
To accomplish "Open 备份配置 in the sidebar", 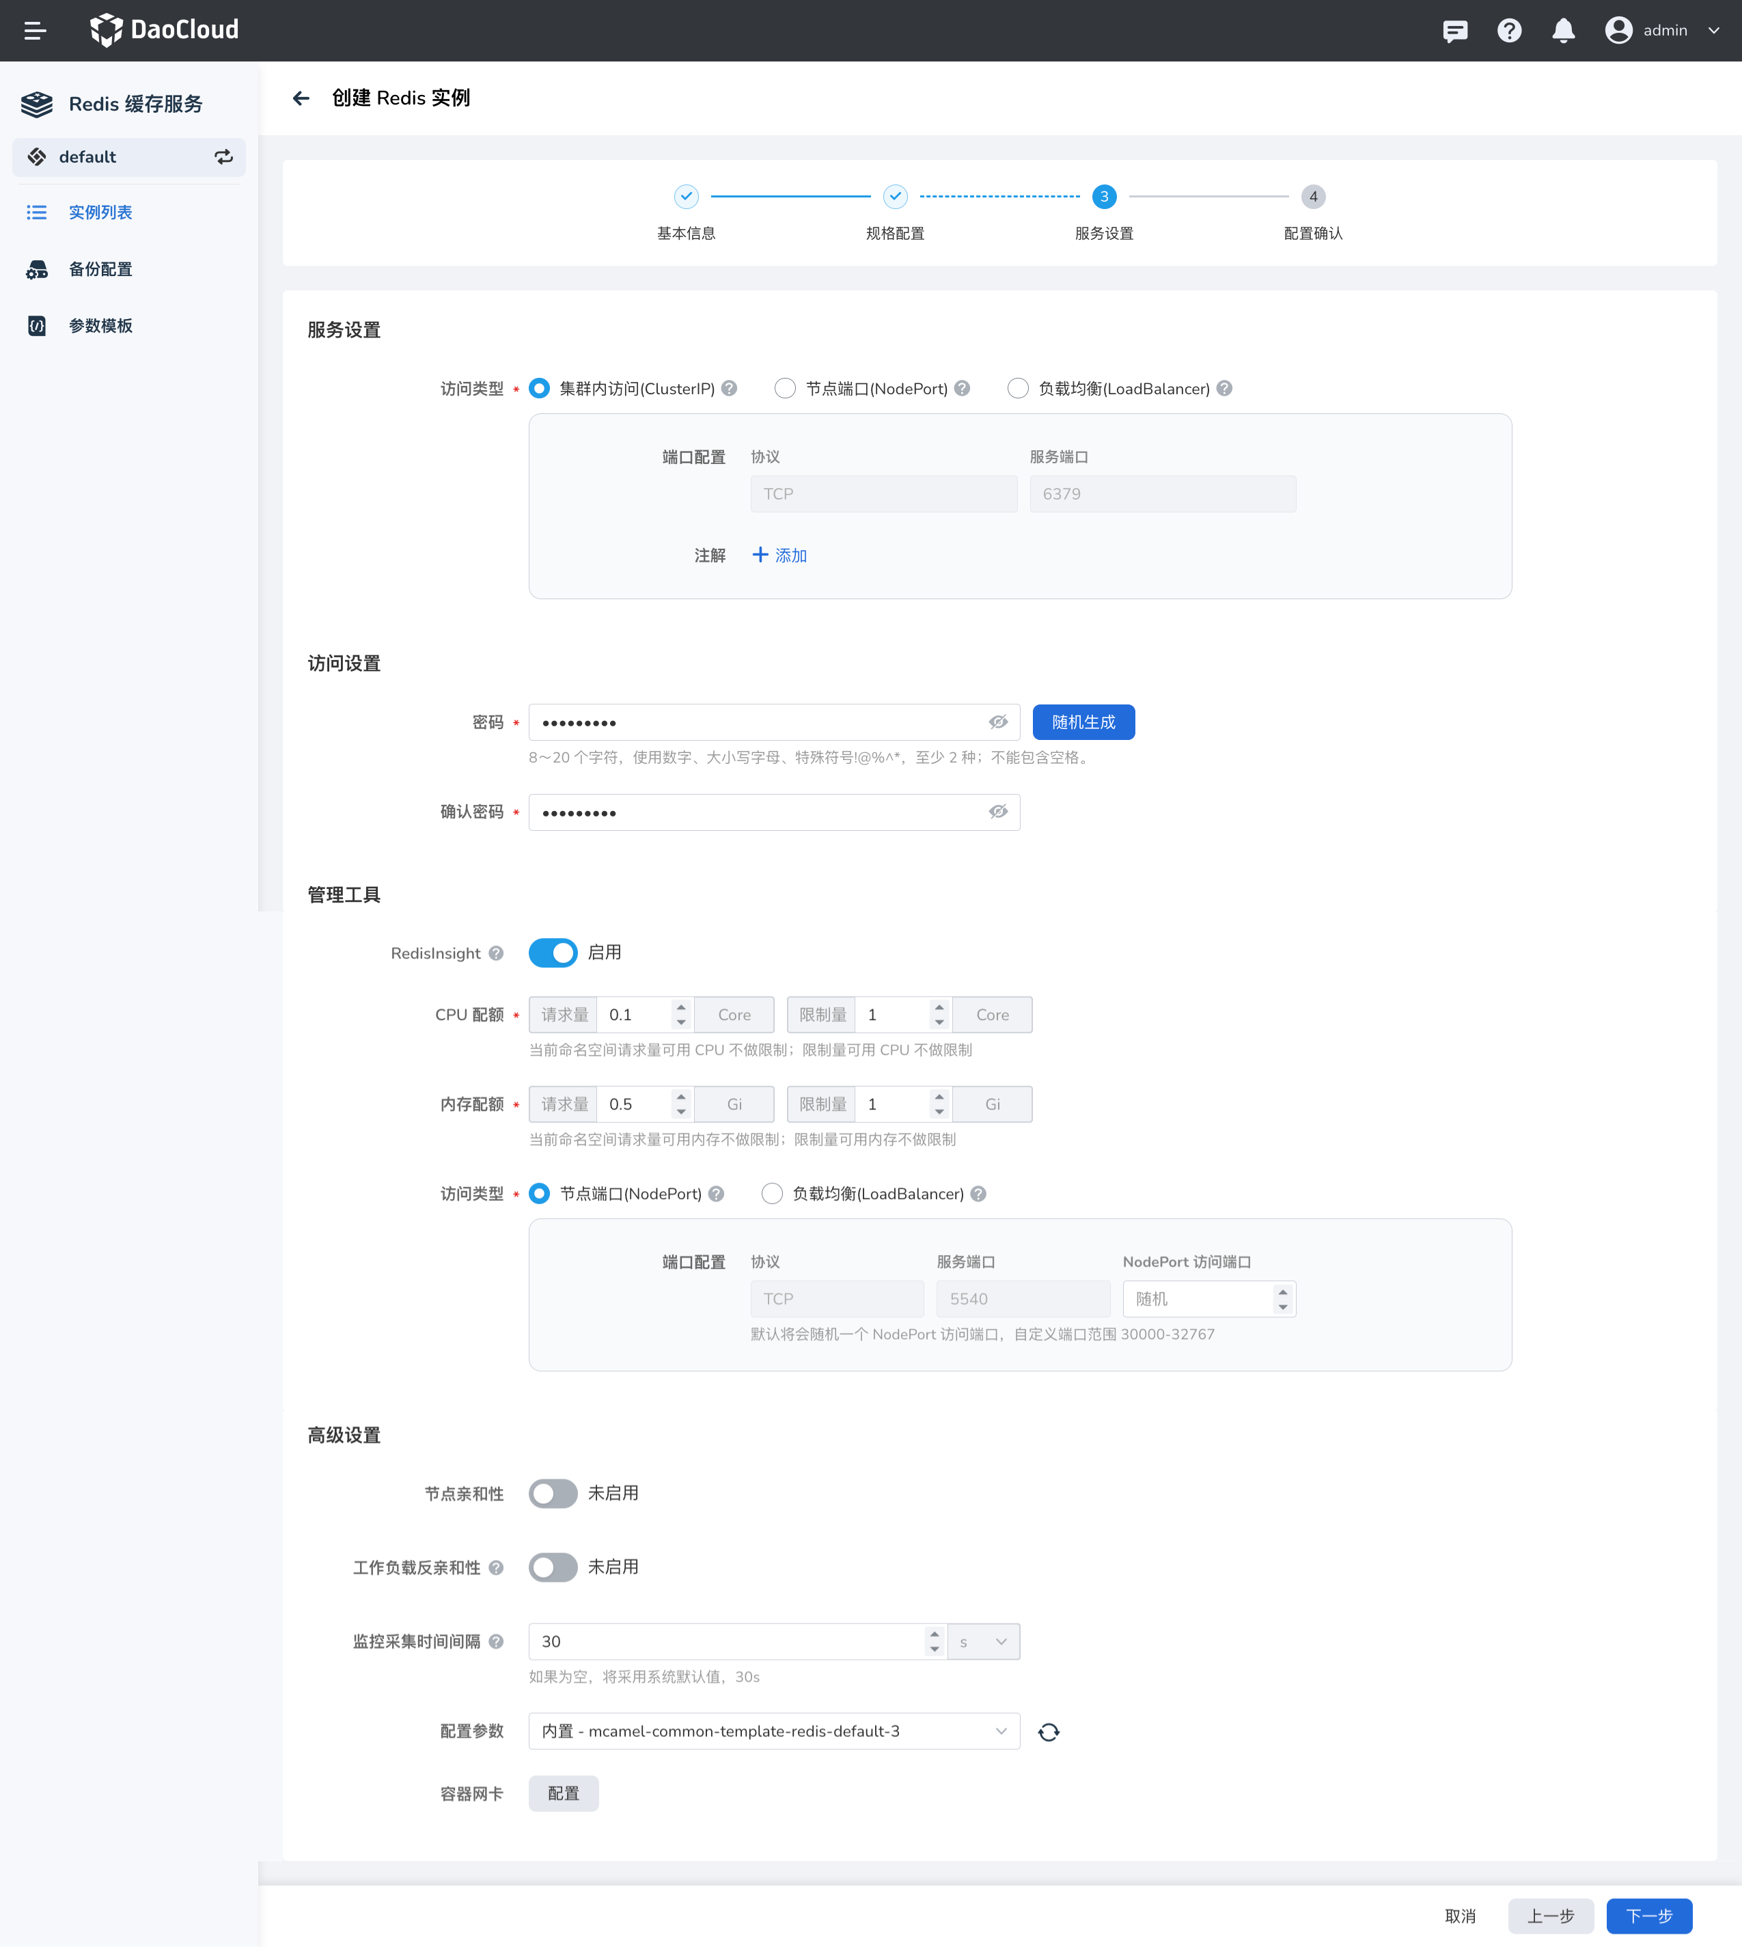I will (x=100, y=269).
